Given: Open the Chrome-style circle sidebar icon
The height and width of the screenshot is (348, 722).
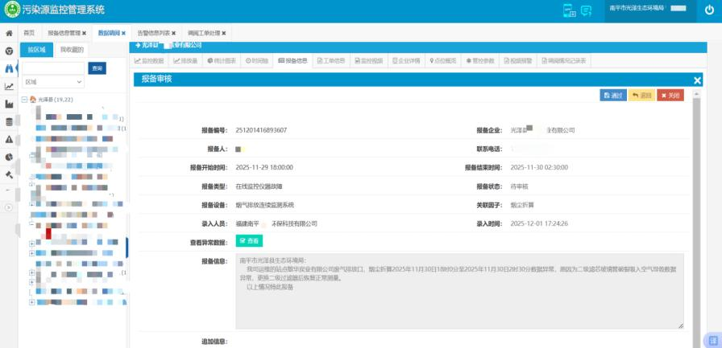Looking at the screenshot, I should tap(9, 51).
